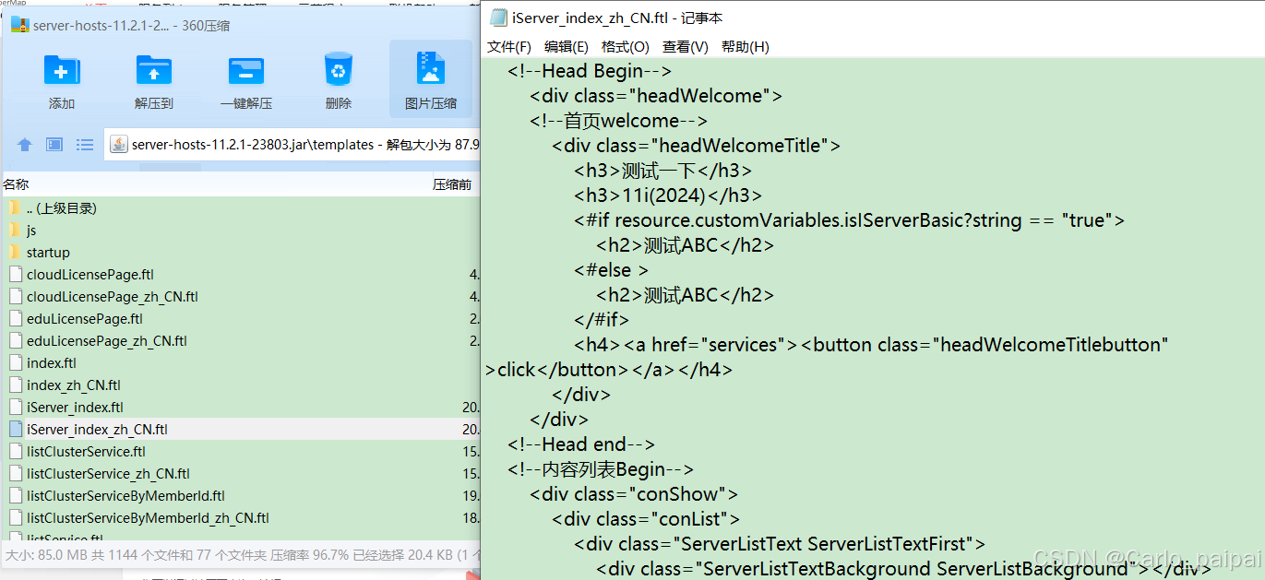Click the parent directory up-arrow icon
Image resolution: width=1265 pixels, height=580 pixels.
24,144
